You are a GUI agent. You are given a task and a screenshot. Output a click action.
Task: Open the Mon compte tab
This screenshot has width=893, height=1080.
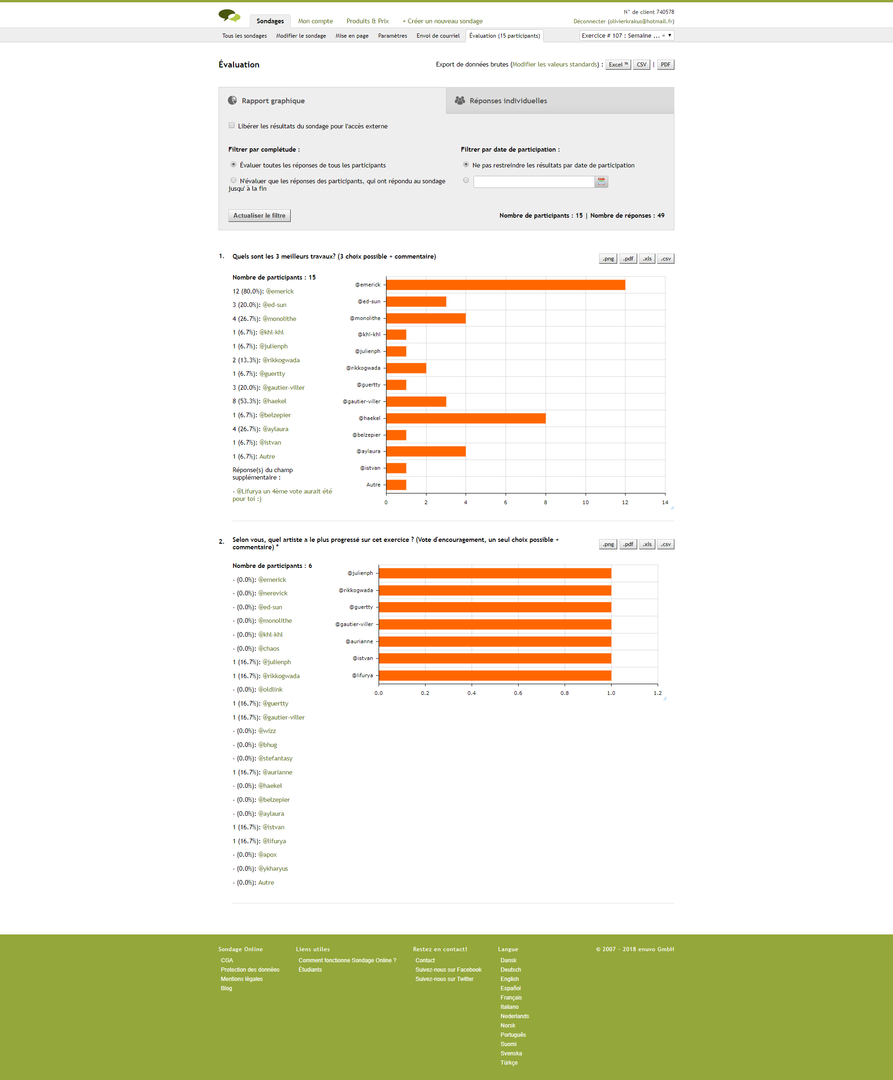(x=315, y=21)
